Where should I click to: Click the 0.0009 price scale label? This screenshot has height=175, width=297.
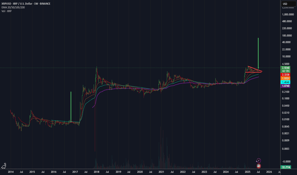[x=286, y=140]
